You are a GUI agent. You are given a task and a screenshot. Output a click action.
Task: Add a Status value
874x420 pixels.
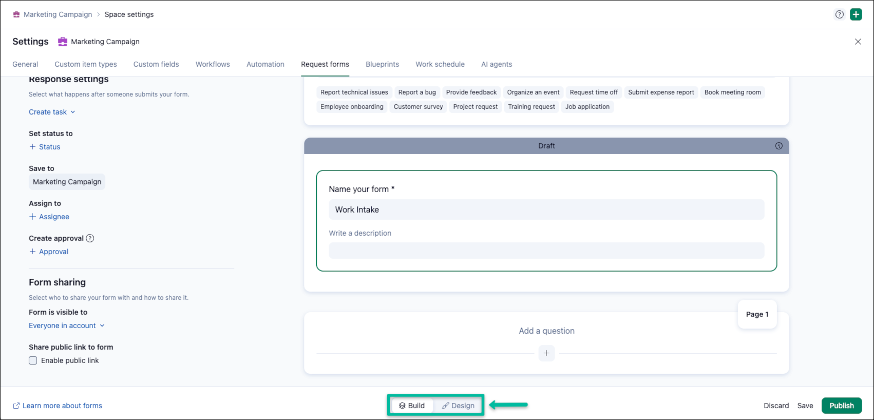45,147
